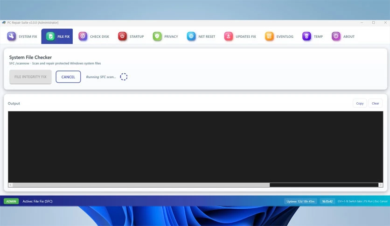The width and height of the screenshot is (390, 226).
Task: Click the Active: File Fix (SFC) status
Action: coord(38,201)
